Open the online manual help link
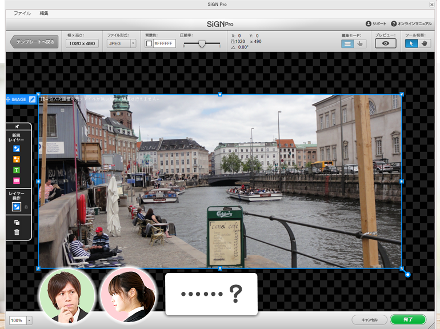Image resolution: width=440 pixels, height=329 pixels. (x=411, y=24)
